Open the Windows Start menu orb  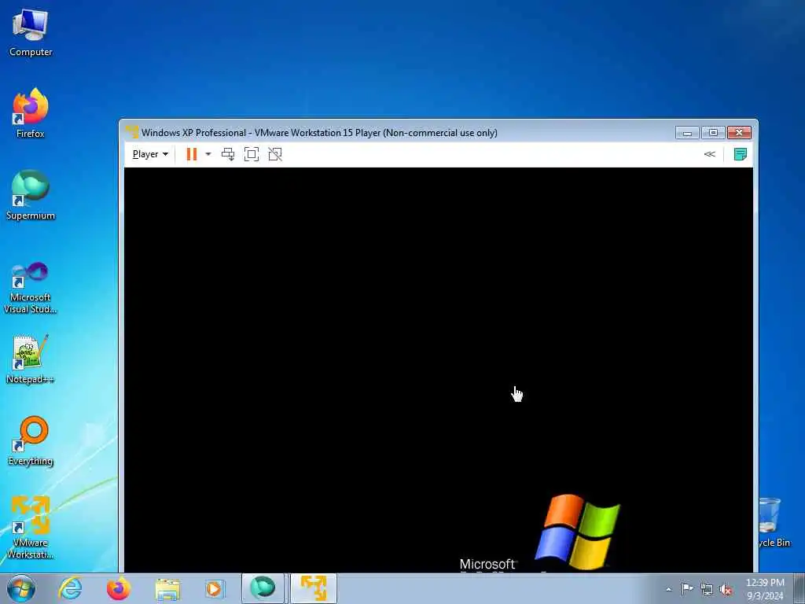pyautogui.click(x=21, y=588)
